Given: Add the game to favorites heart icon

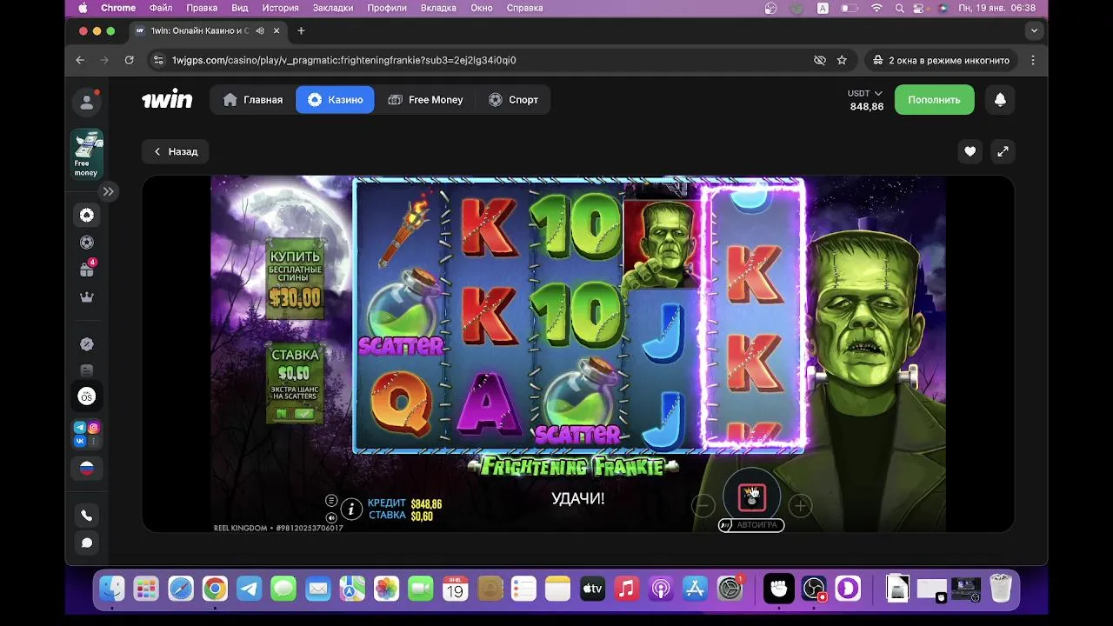Looking at the screenshot, I should 970,151.
